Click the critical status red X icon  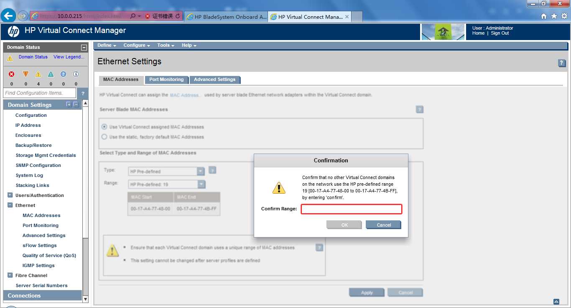[x=12, y=74]
